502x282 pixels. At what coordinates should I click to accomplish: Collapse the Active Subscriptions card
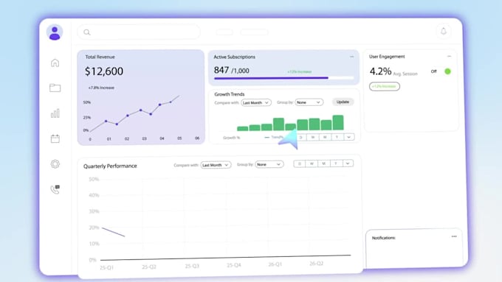click(x=352, y=57)
